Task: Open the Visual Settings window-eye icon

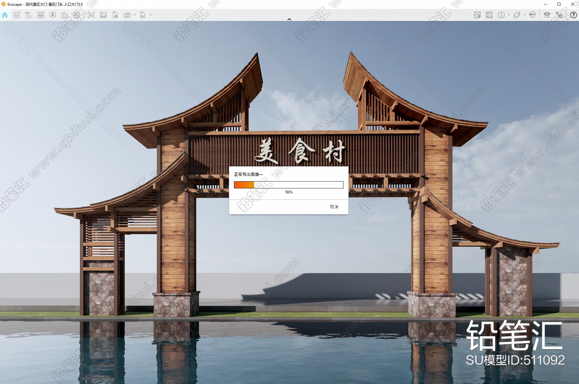Action: (x=41, y=15)
